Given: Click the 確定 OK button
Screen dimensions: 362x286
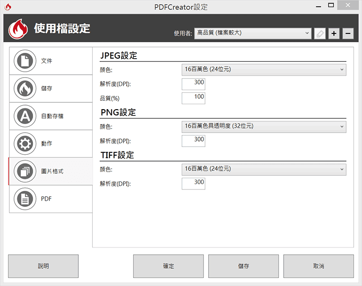Looking at the screenshot, I should tap(168, 266).
